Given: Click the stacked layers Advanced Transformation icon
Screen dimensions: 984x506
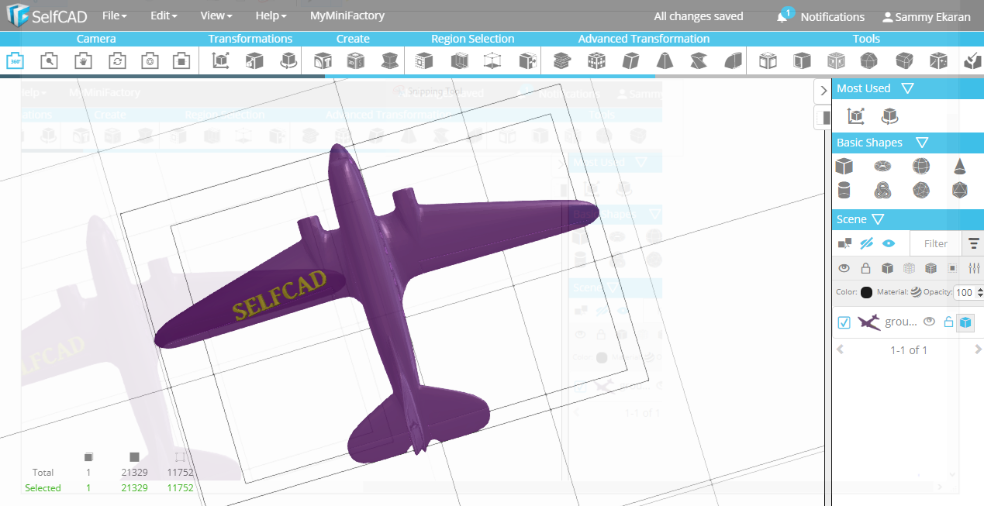Looking at the screenshot, I should pyautogui.click(x=562, y=60).
